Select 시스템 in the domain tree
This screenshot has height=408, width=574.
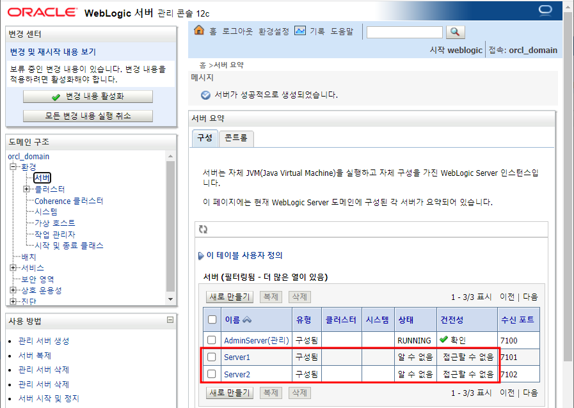[46, 212]
